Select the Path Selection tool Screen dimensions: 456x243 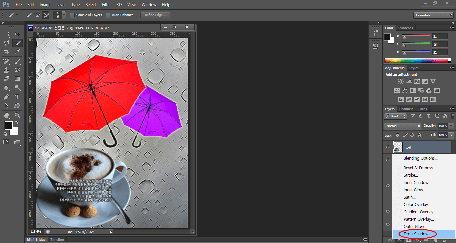(6, 106)
